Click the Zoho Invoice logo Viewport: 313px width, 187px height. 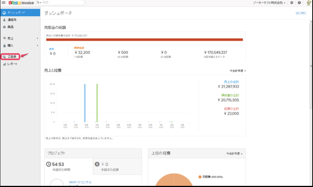coord(21,3)
